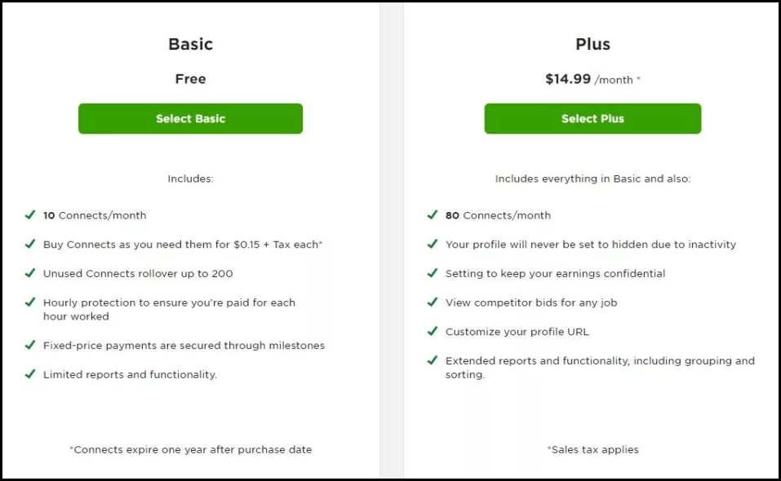Click checkmark beside Limited reports and functionality
This screenshot has height=481, width=781.
click(30, 374)
